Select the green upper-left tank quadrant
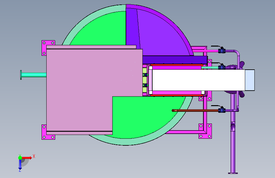 pyautogui.click(x=102, y=30)
